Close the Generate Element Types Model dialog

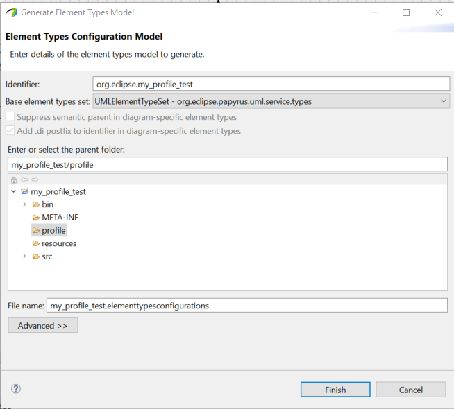click(438, 12)
